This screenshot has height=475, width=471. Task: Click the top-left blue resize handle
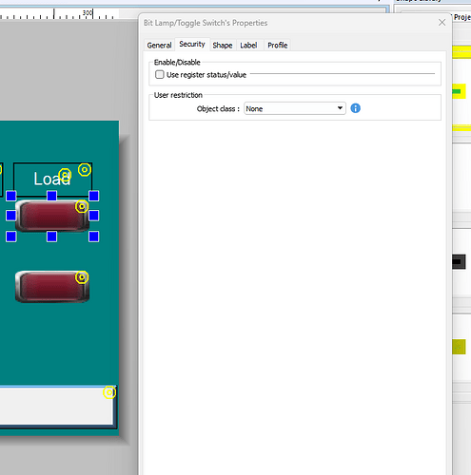click(11, 196)
